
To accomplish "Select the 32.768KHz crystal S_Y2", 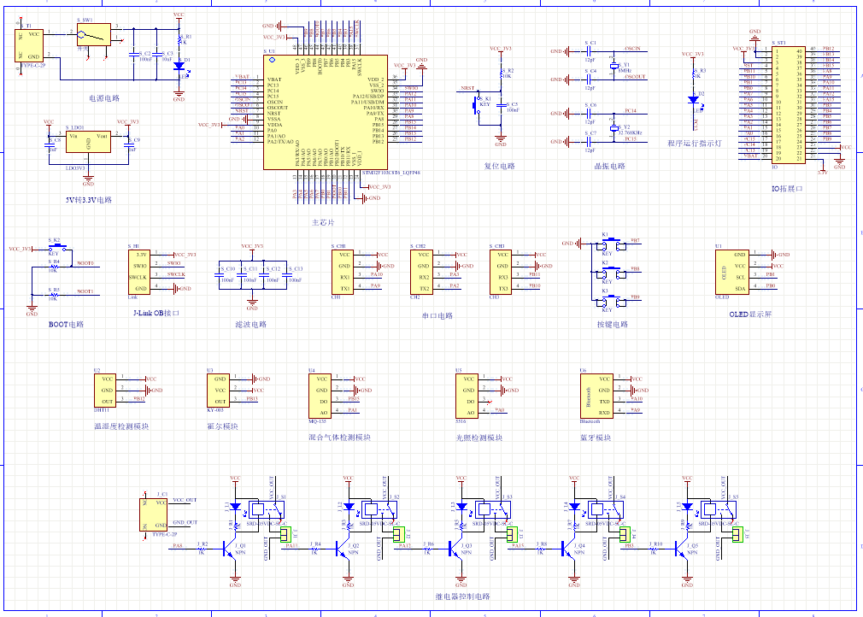I will pos(614,127).
